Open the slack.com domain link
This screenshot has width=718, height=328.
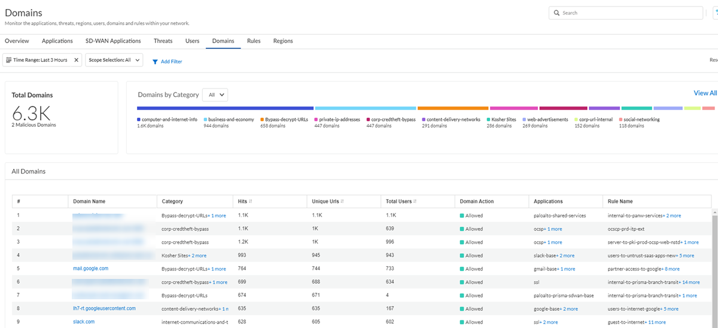click(x=84, y=322)
